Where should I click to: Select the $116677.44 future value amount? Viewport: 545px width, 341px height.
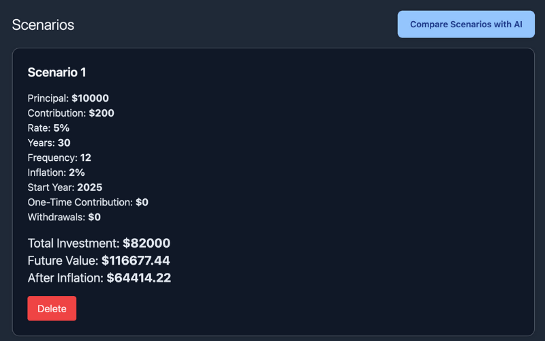tap(136, 261)
